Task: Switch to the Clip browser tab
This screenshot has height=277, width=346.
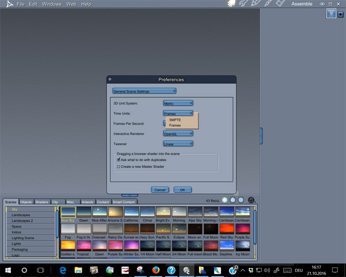Action: pos(57,202)
